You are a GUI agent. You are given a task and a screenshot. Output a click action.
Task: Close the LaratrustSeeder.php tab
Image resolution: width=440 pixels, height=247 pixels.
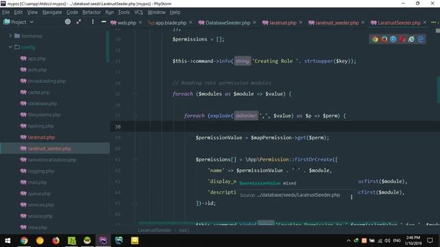tap(425, 23)
